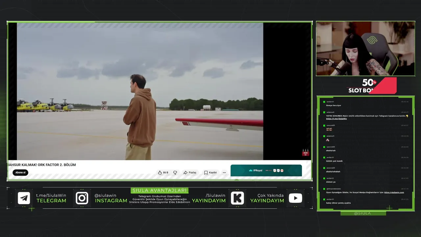Click the @siulawin INSTAGRAM label
Image resolution: width=421 pixels, height=237 pixels.
111,198
